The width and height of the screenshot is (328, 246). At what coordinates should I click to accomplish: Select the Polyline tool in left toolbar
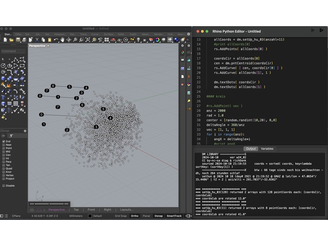pos(16,59)
